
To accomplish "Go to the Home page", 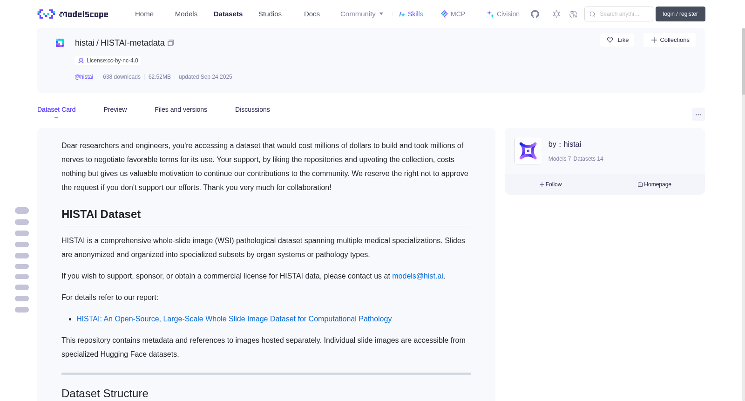I will (x=144, y=14).
